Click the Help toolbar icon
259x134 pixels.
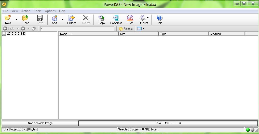click(x=159, y=20)
